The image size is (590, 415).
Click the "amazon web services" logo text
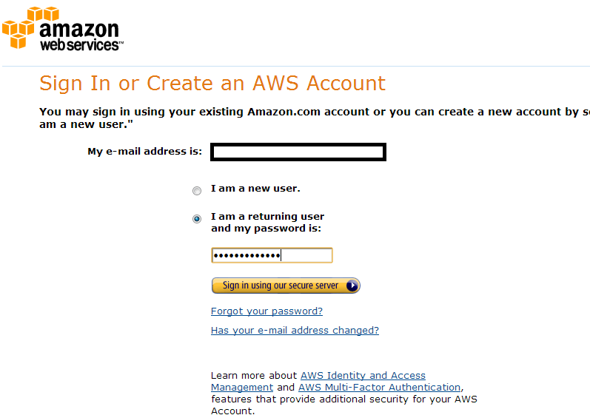(x=79, y=36)
